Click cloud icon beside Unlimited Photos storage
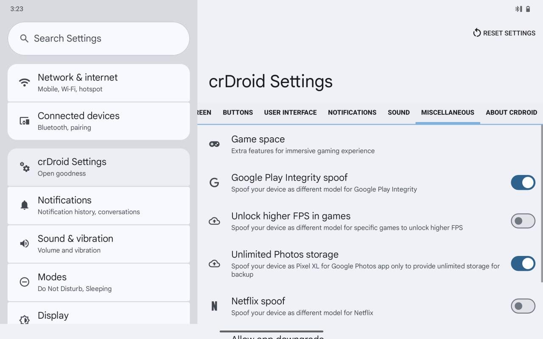 click(214, 264)
